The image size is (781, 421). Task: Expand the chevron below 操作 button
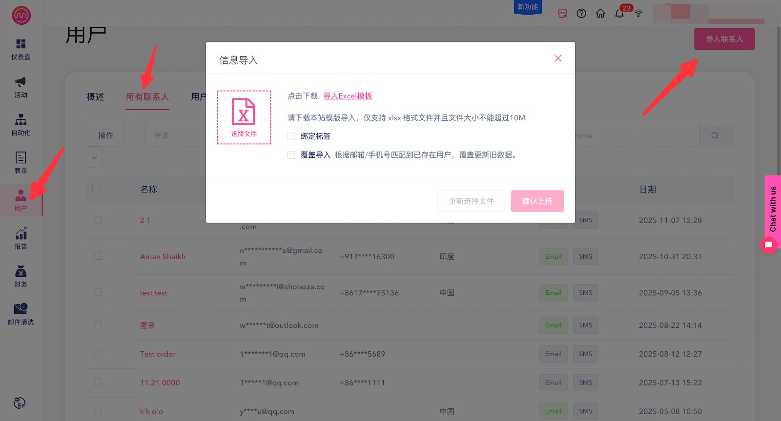point(94,157)
